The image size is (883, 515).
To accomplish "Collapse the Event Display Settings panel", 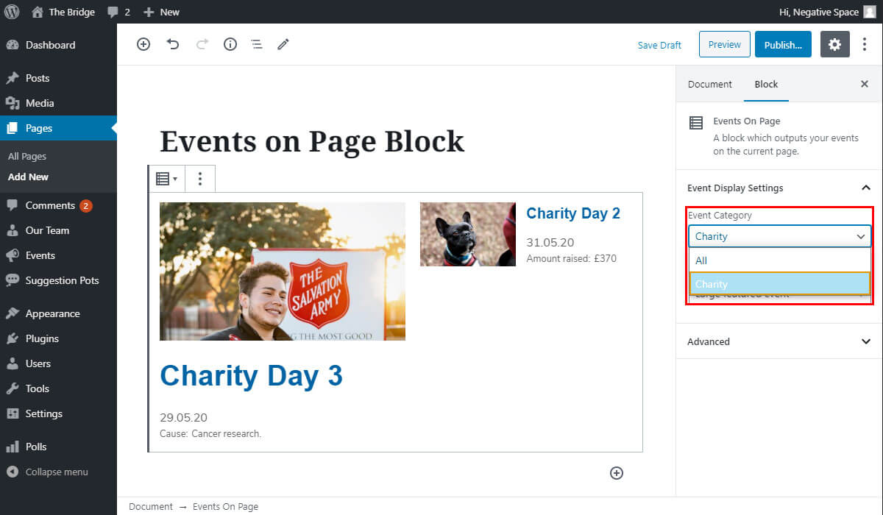I will [865, 188].
